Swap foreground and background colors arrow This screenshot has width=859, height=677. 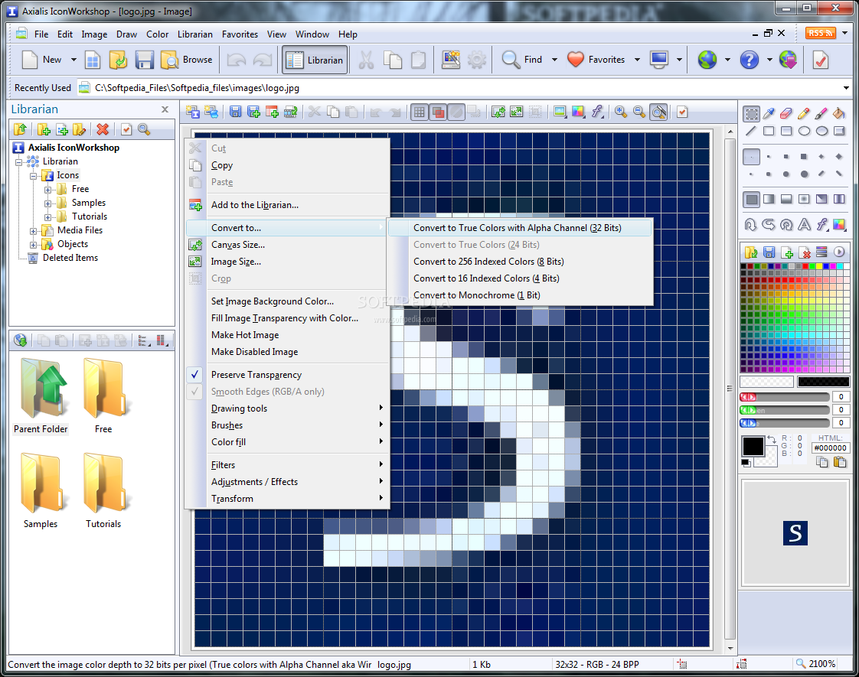(x=772, y=439)
